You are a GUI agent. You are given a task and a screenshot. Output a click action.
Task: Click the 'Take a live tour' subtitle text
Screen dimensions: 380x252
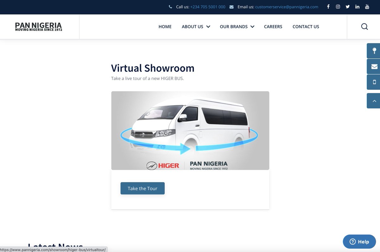(x=147, y=78)
